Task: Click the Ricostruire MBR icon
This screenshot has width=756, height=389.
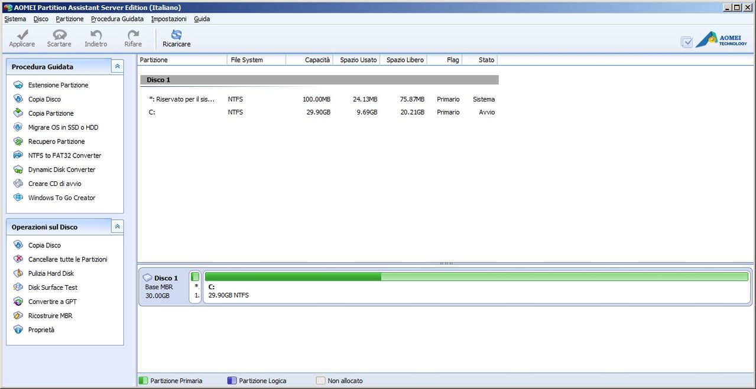Action: (18, 316)
